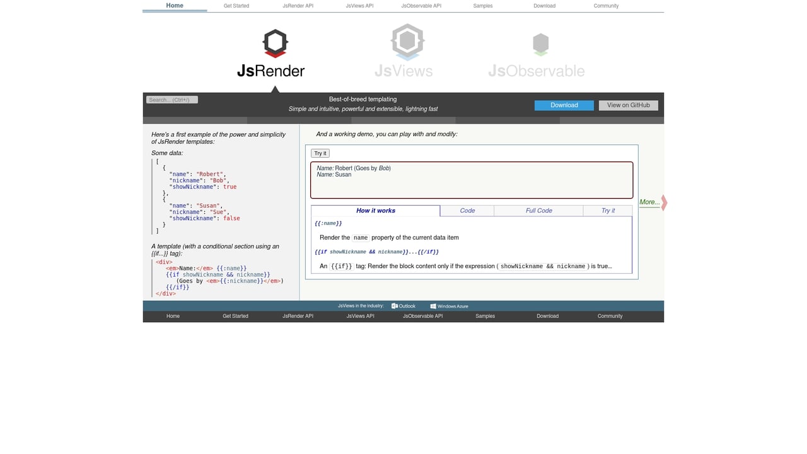Viewport: 807px width, 454px height.
Task: Switch to the Full Code tab
Action: (538, 211)
